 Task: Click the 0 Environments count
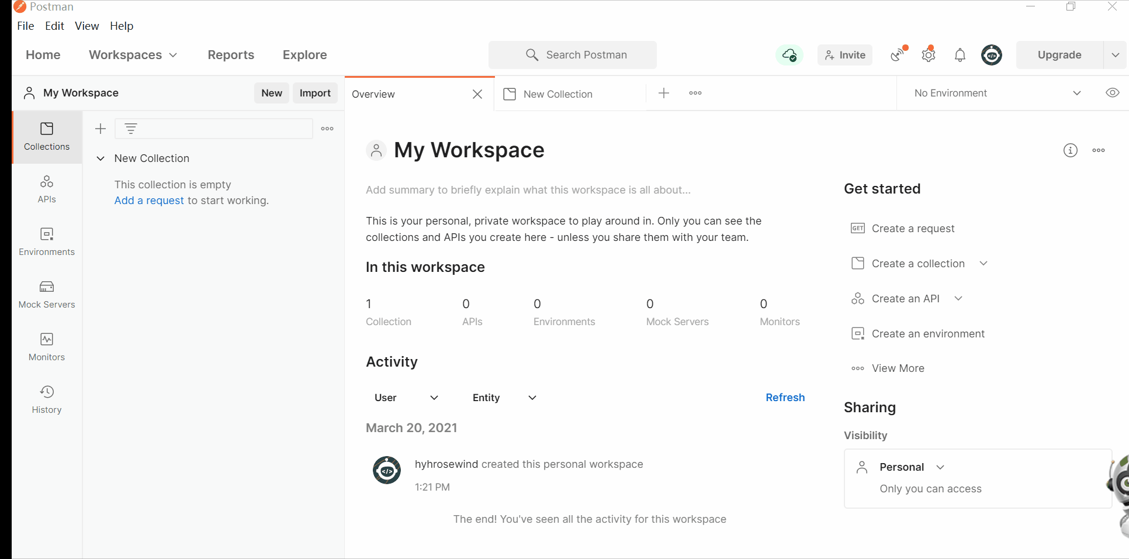click(564, 312)
